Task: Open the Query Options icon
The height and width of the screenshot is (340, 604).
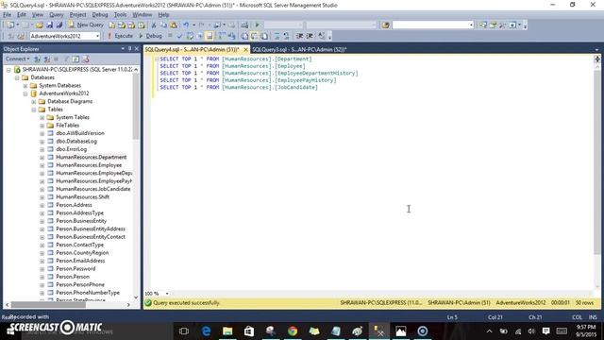Action: click(x=199, y=36)
